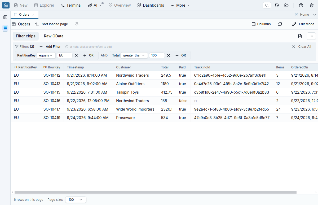Click the PartitionKey column header
Image resolution: width=318 pixels, height=205 pixels.
[25, 67]
